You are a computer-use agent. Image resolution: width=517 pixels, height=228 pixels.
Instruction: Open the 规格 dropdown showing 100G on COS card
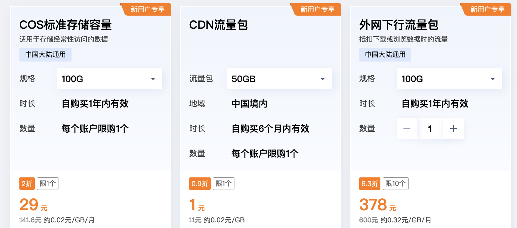pyautogui.click(x=109, y=79)
